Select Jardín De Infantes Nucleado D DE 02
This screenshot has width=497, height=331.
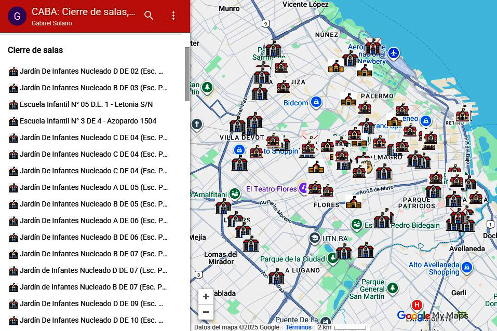coord(91,71)
